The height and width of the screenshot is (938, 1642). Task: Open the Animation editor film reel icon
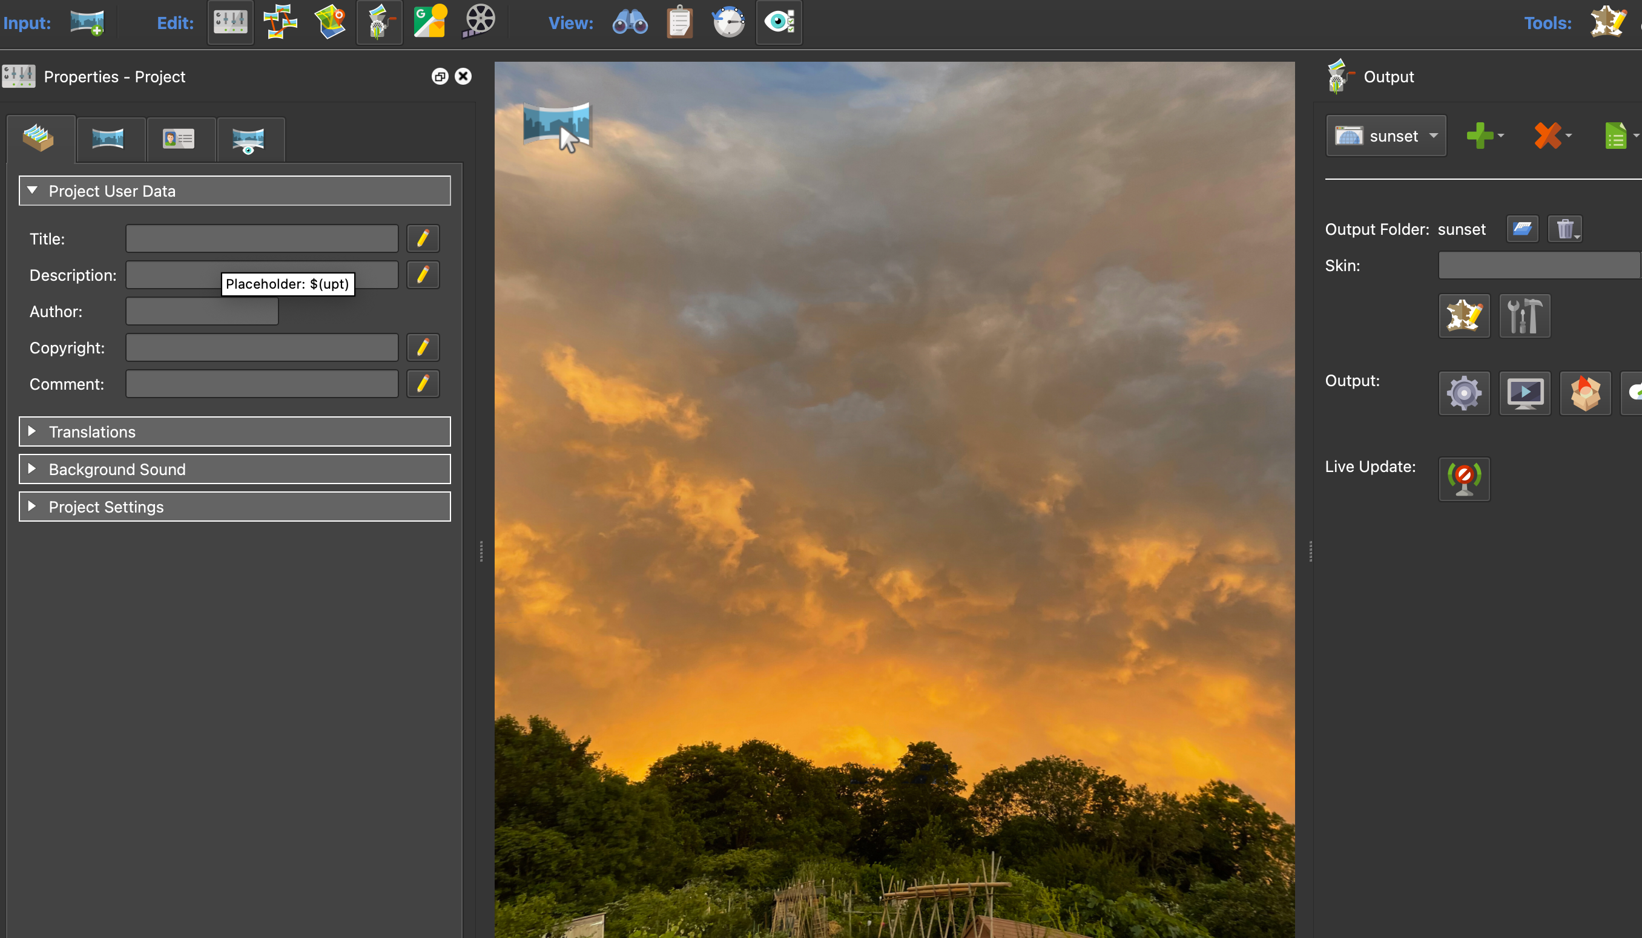[479, 22]
